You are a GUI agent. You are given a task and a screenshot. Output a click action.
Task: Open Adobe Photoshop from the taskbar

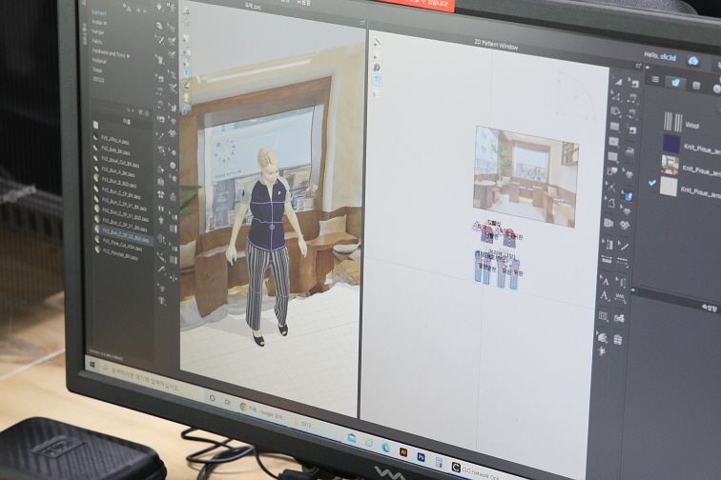click(421, 457)
